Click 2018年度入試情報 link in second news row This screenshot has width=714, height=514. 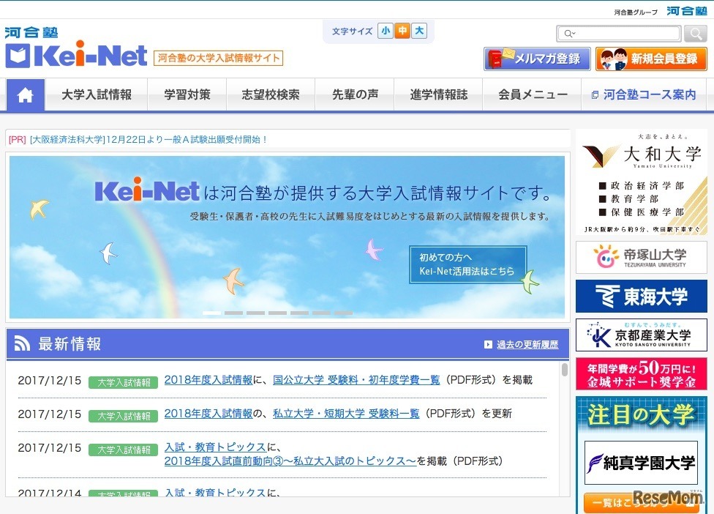[x=208, y=413]
